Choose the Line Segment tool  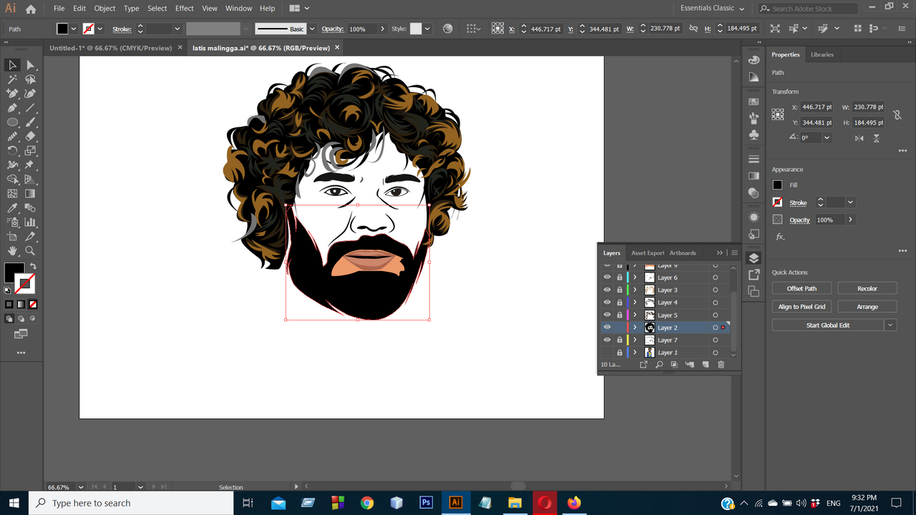(x=30, y=108)
